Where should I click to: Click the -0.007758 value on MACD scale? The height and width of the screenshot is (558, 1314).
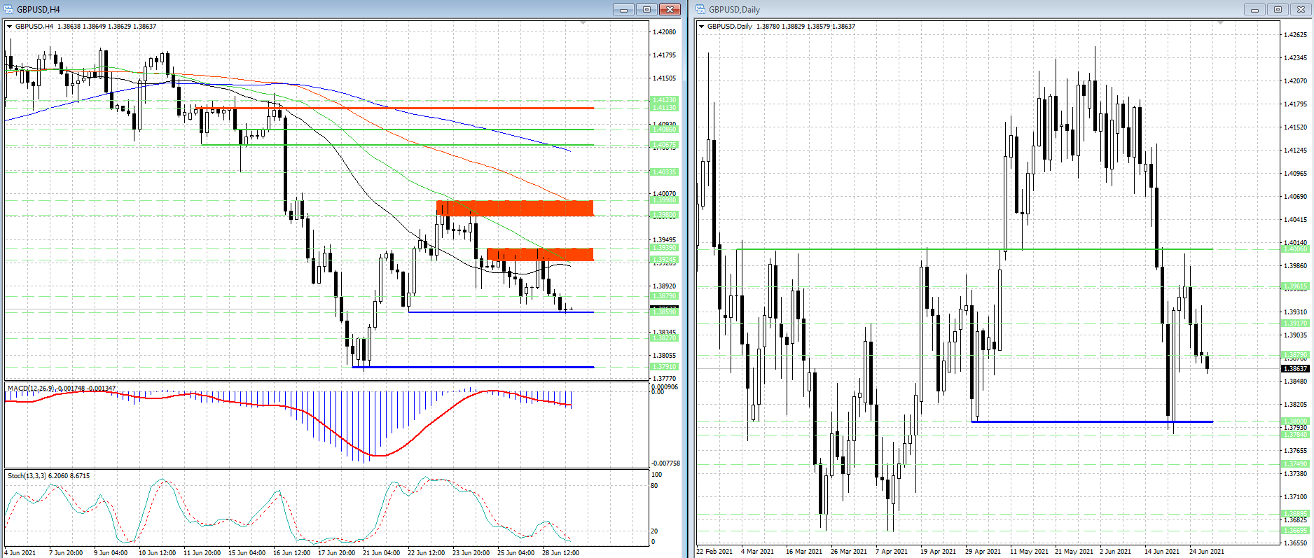(665, 463)
